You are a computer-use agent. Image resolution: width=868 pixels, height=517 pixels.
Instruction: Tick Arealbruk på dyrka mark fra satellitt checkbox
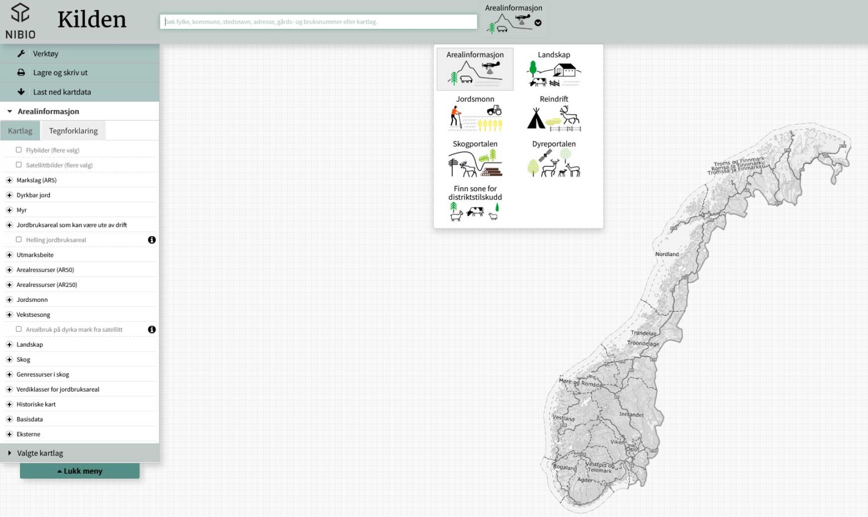click(19, 329)
